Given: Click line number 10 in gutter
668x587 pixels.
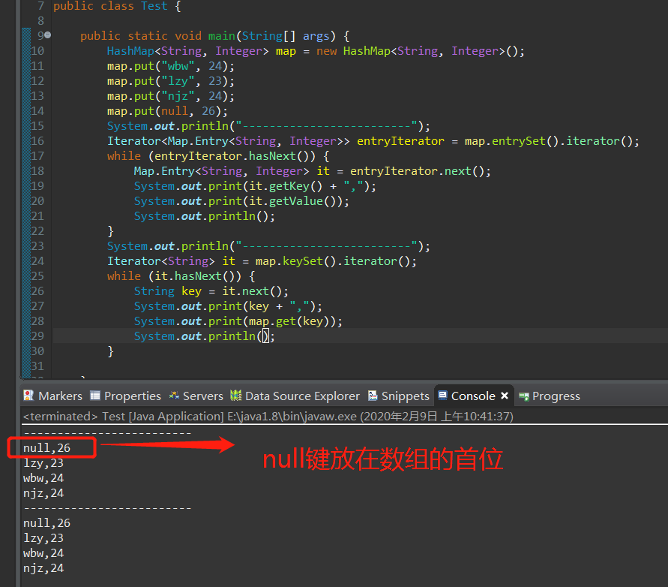Looking at the screenshot, I should pyautogui.click(x=37, y=51).
